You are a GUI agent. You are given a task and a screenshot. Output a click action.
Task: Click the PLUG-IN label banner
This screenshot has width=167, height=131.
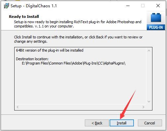pos(156,27)
